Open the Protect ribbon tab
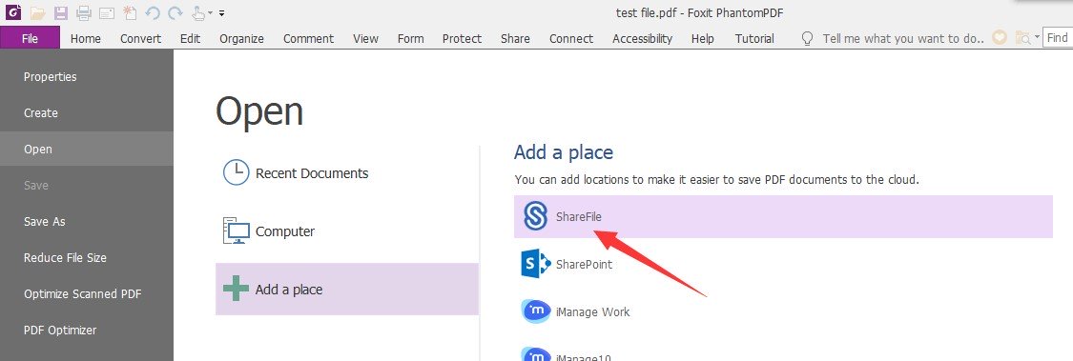Screen dimensions: 1073x361 pyautogui.click(x=462, y=38)
